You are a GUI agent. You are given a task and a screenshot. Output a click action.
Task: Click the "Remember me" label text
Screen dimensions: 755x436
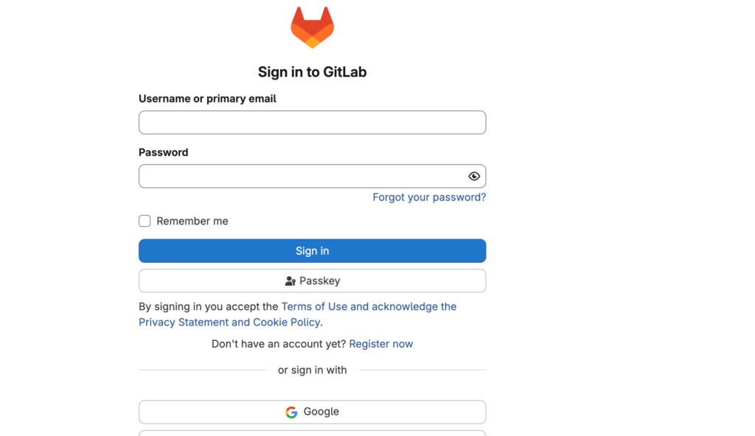(192, 221)
